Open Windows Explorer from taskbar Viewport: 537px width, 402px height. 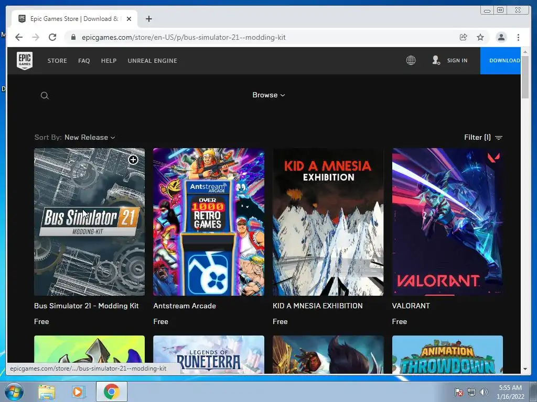47,392
